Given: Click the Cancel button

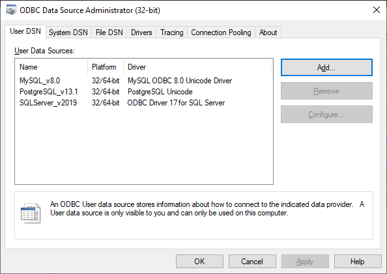Looking at the screenshot, I should click(x=252, y=262).
